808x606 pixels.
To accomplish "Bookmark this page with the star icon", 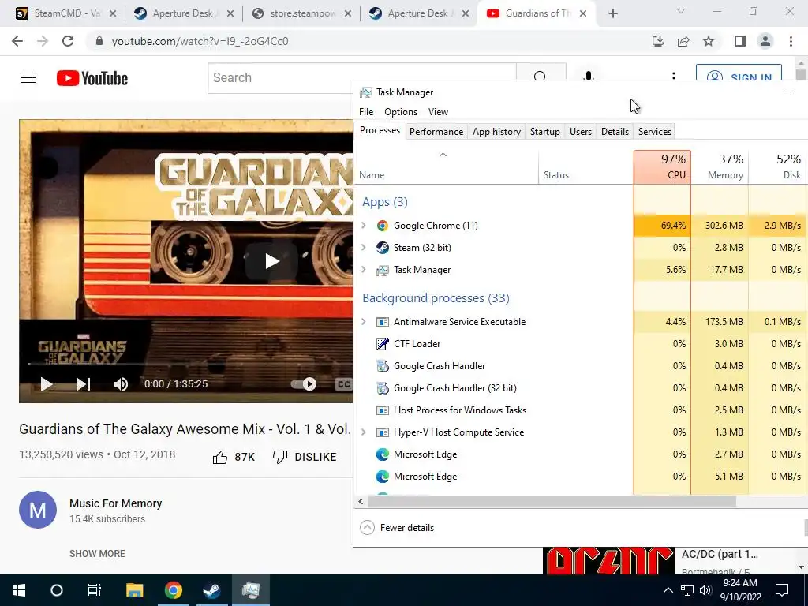I will [709, 41].
